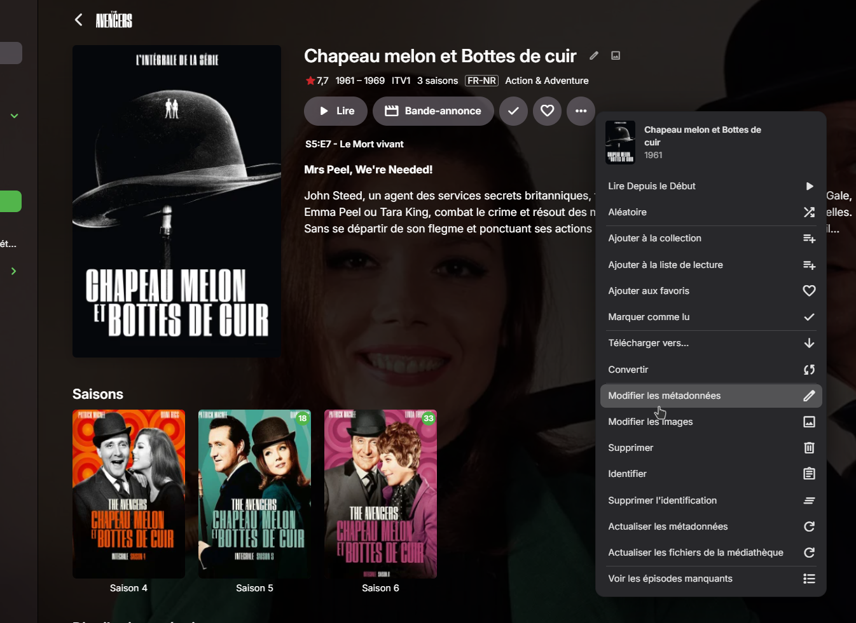
Task: Click the 3 saisons text
Action: (x=438, y=81)
